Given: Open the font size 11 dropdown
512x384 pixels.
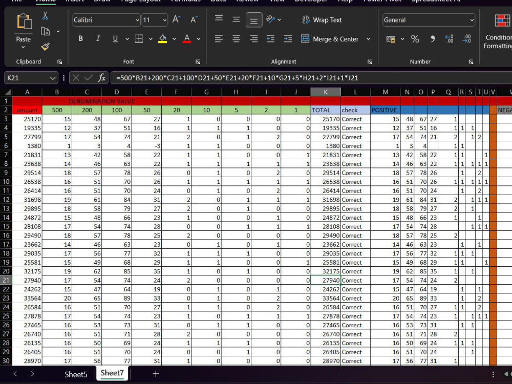Looking at the screenshot, I should [x=164, y=20].
